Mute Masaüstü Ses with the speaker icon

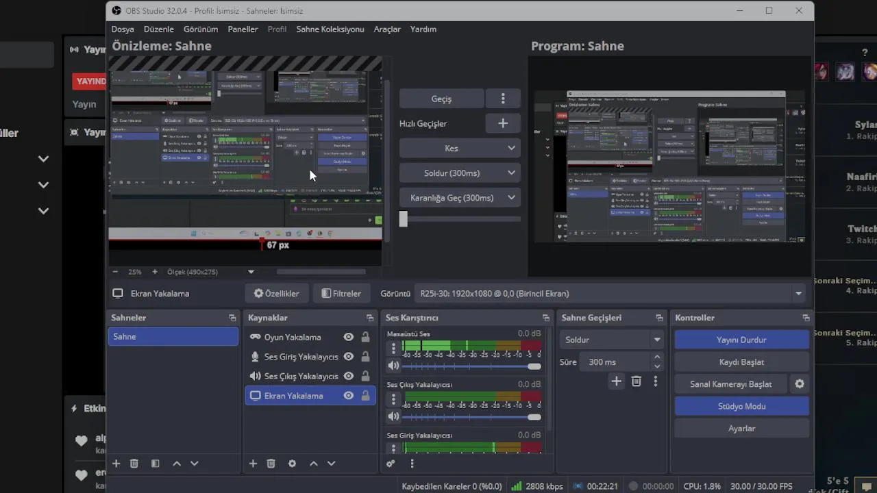(x=393, y=366)
